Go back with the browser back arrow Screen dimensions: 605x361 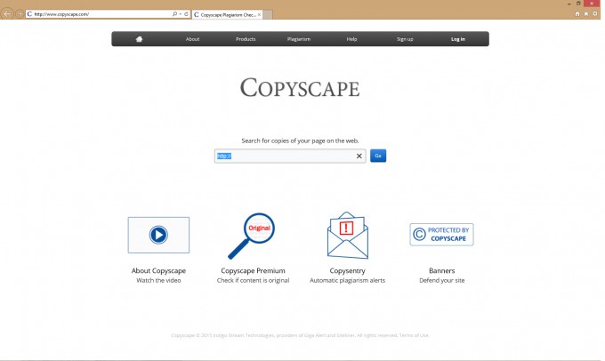[7, 14]
